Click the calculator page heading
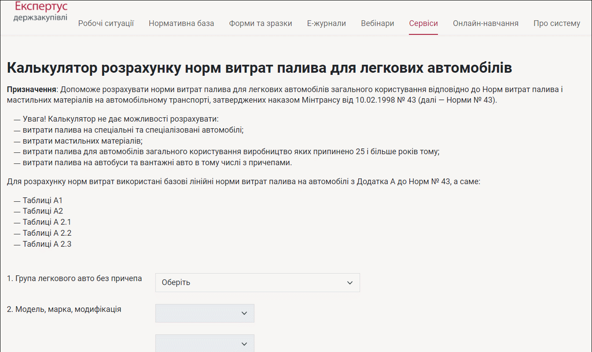 (x=259, y=68)
